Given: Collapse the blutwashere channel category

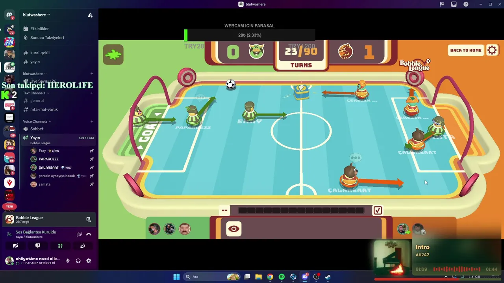Looking at the screenshot, I should [35, 74].
